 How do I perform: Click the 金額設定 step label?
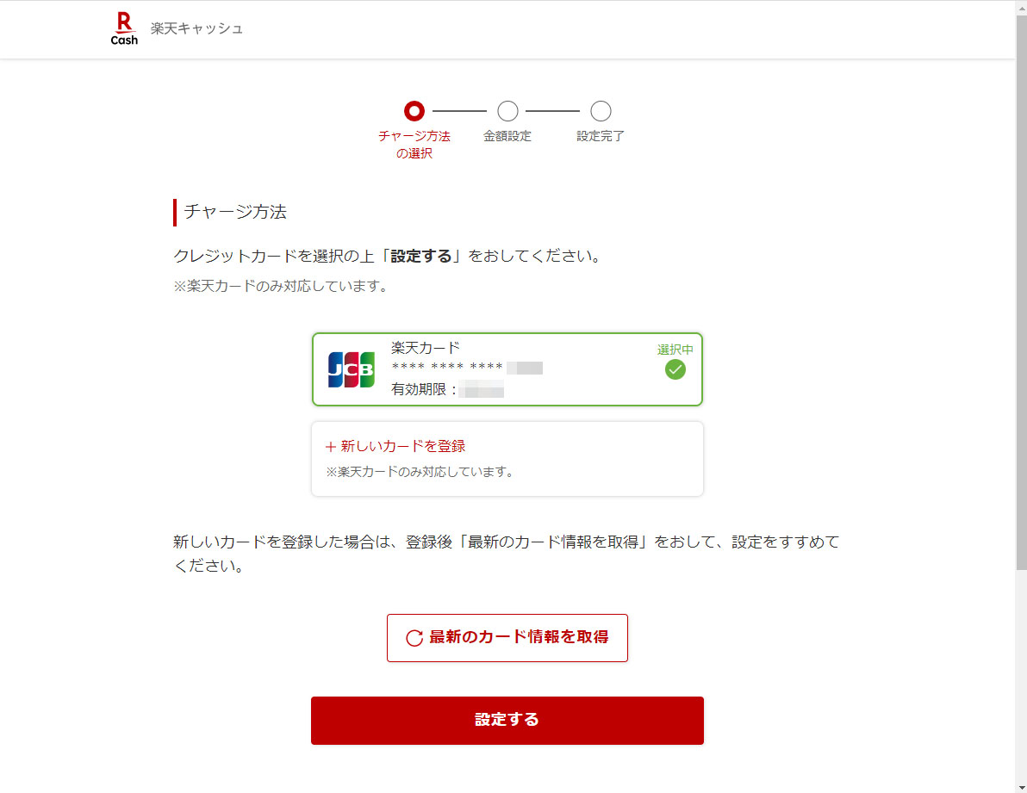(x=507, y=136)
